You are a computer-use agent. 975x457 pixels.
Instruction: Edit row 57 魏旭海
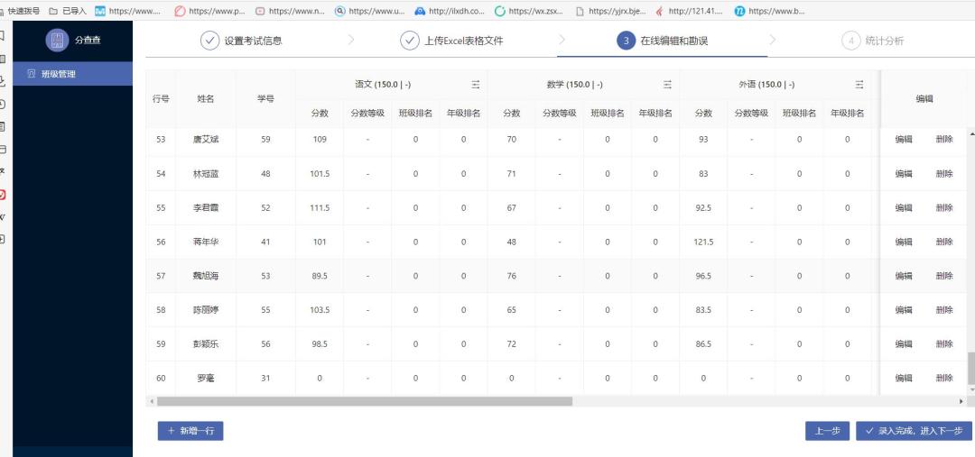point(904,277)
